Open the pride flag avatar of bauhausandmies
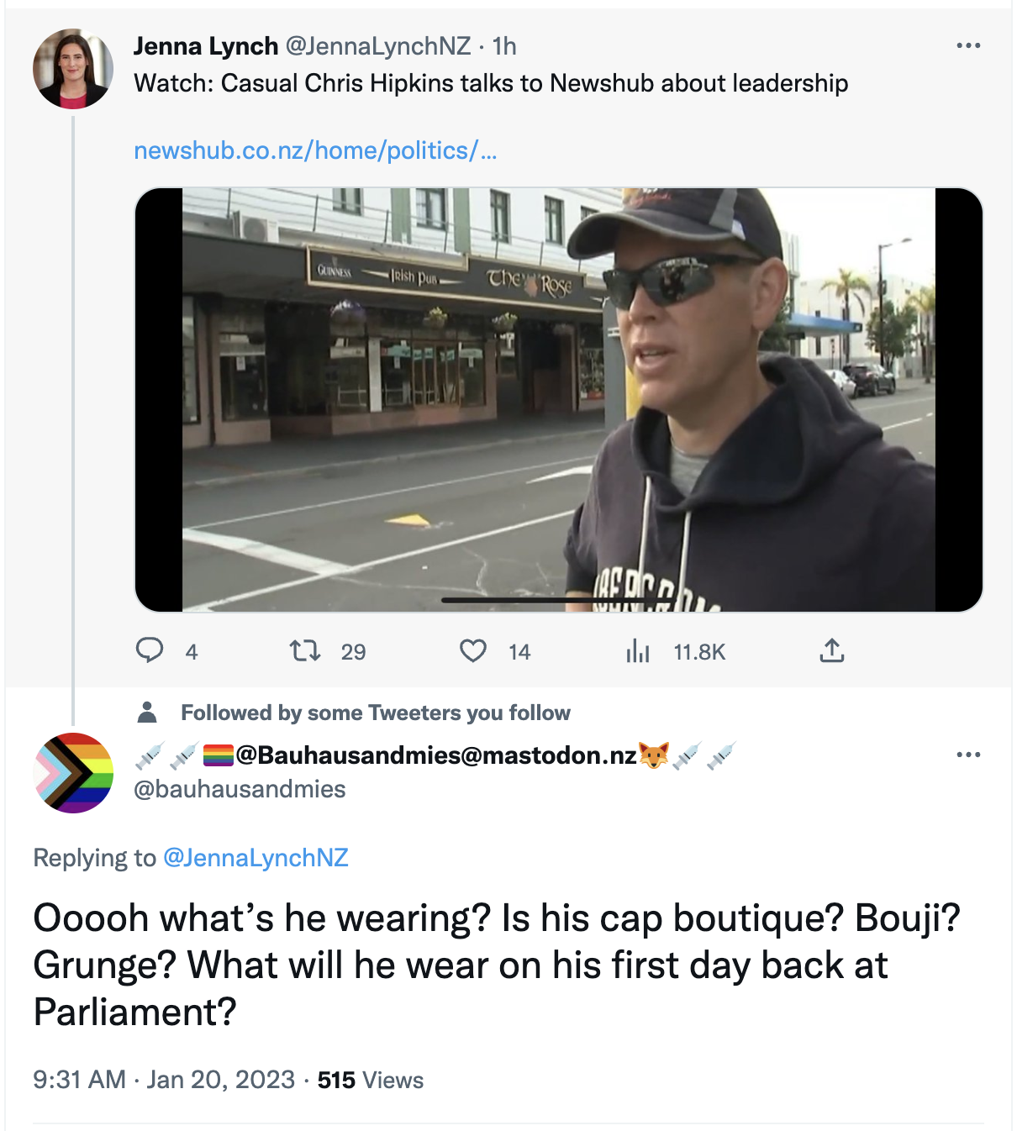This screenshot has height=1131, width=1017. (73, 773)
